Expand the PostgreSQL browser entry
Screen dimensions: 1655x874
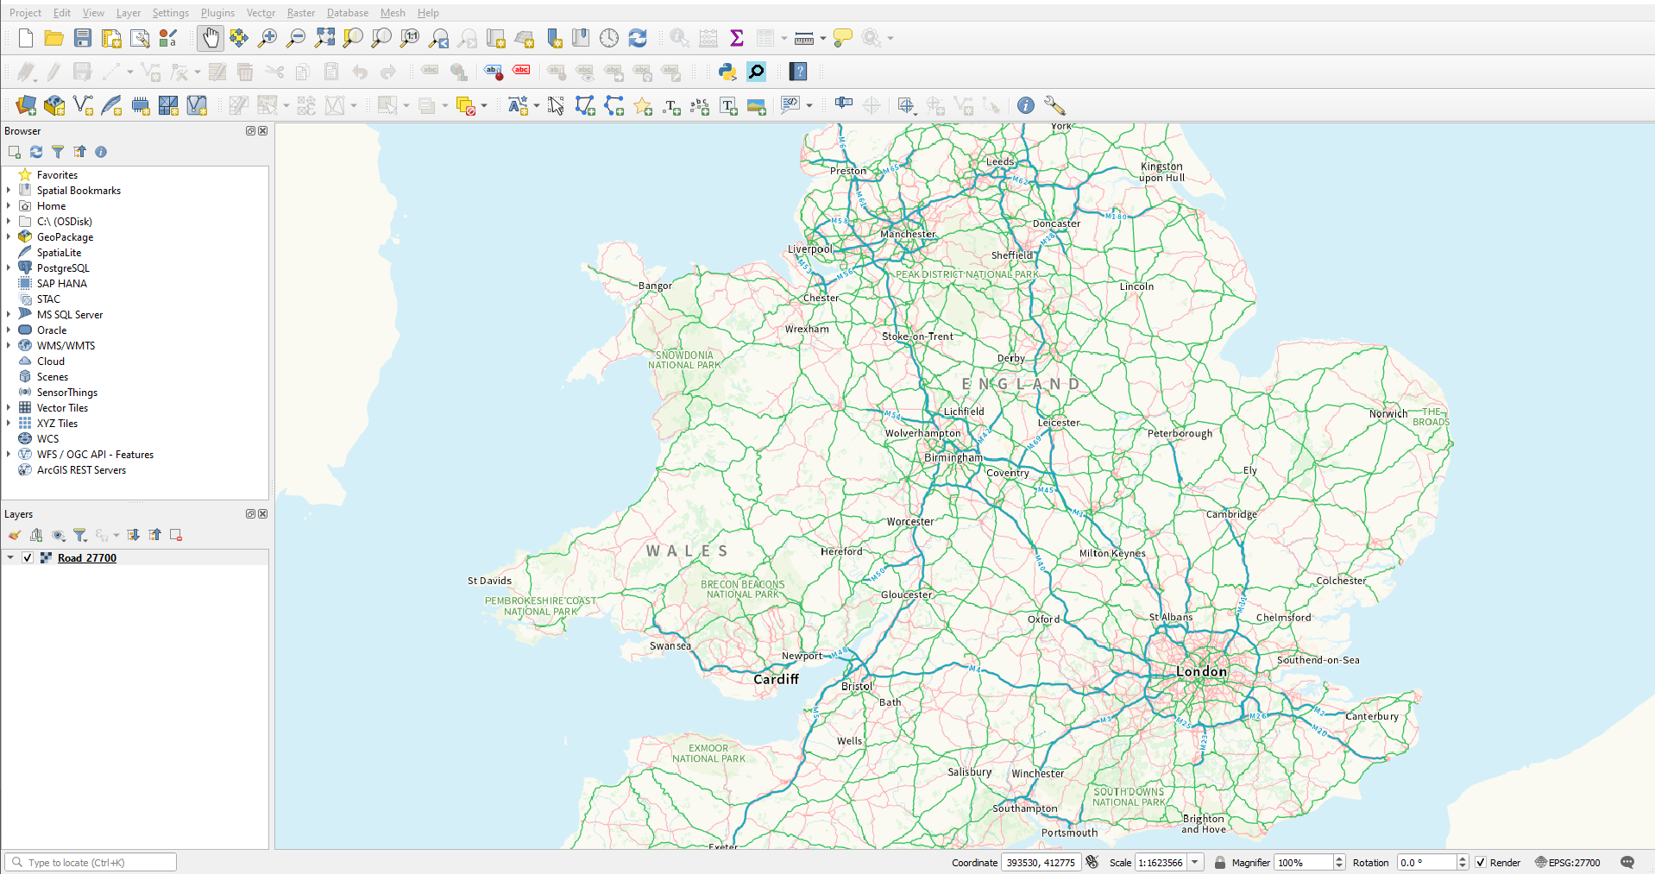pos(8,267)
